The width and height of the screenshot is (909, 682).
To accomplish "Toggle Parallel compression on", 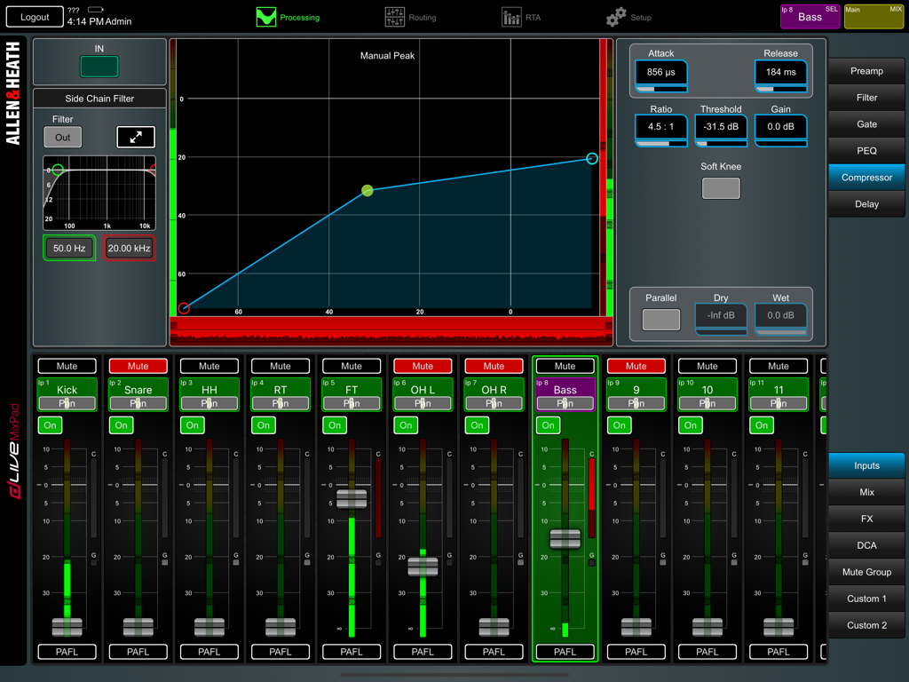I will point(660,318).
